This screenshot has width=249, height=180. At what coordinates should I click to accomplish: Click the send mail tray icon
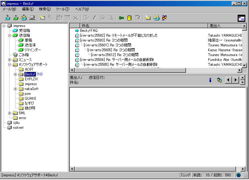point(15,18)
